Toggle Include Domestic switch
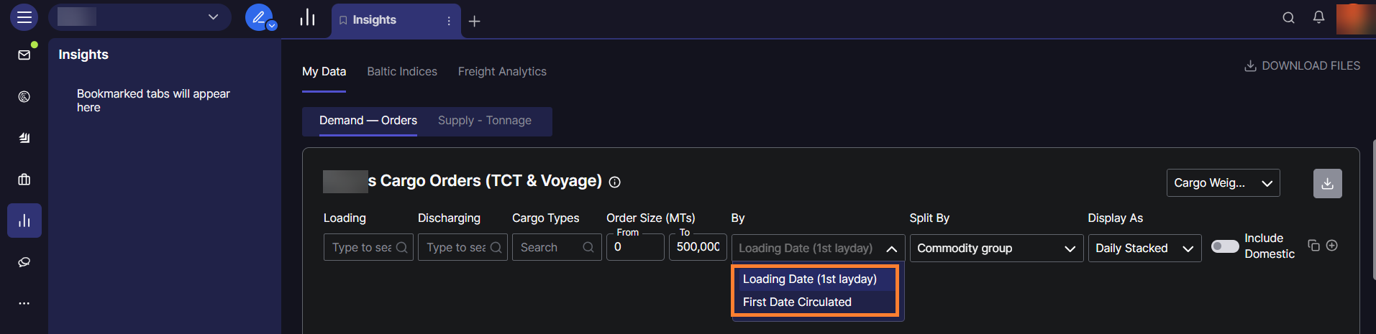 point(1224,246)
